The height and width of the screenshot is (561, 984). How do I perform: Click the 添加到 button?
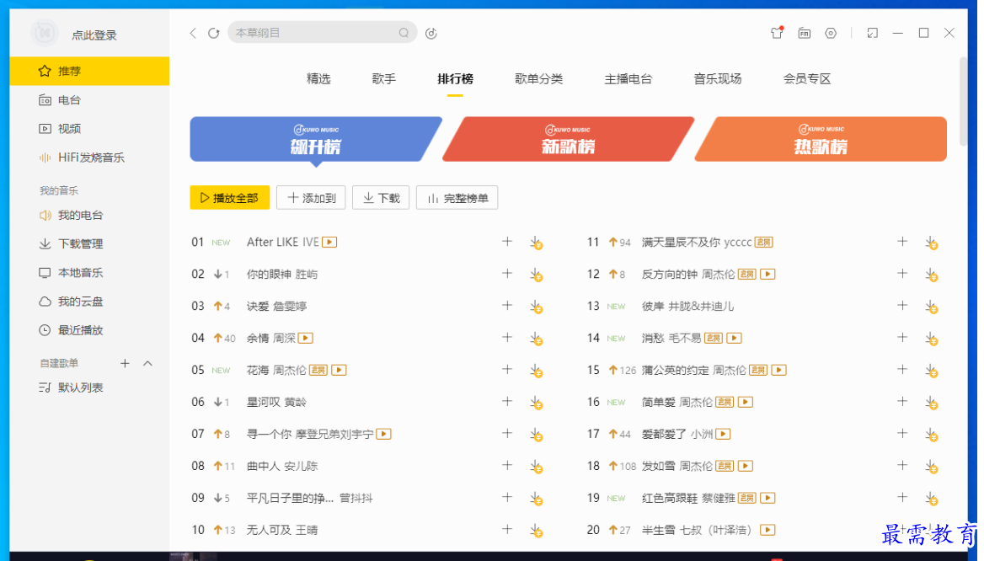(311, 198)
